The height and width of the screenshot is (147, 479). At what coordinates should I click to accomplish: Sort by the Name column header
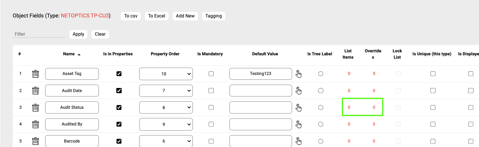tap(69, 54)
